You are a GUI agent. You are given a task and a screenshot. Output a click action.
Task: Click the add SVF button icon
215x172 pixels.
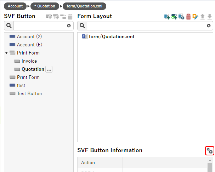49,17
